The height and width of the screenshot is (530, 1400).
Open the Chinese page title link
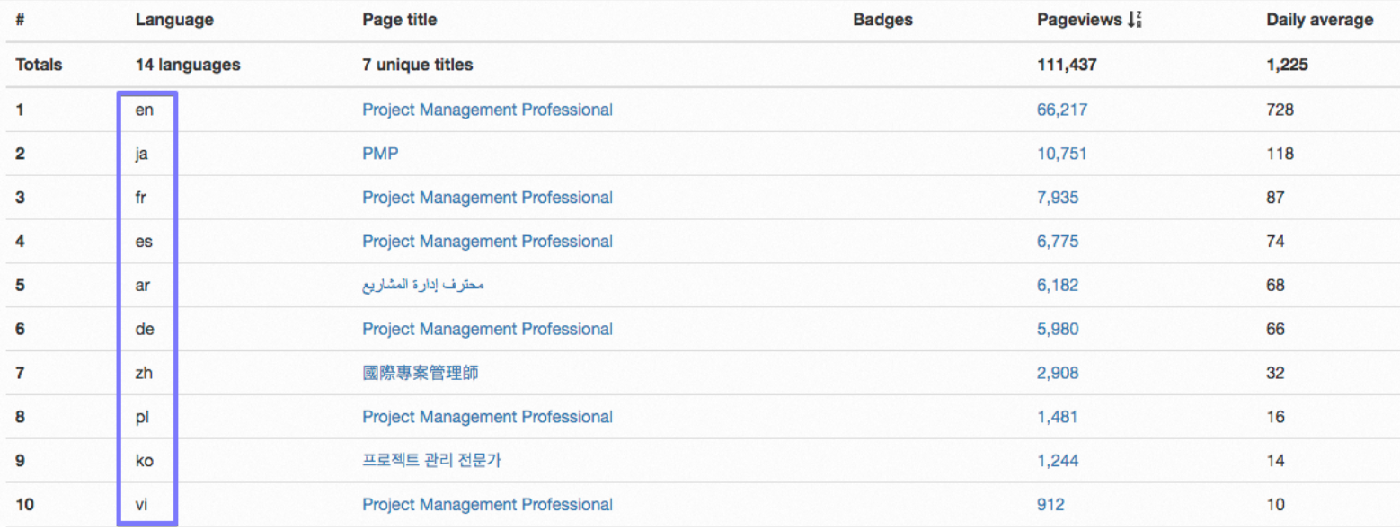(x=420, y=373)
